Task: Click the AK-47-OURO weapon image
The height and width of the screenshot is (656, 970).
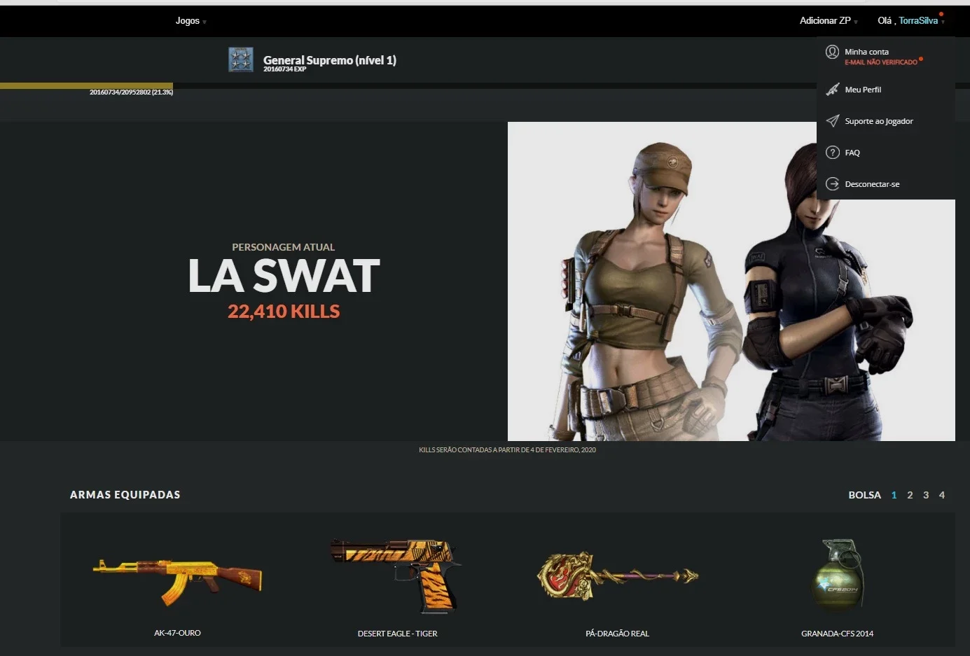Action: pyautogui.click(x=177, y=580)
